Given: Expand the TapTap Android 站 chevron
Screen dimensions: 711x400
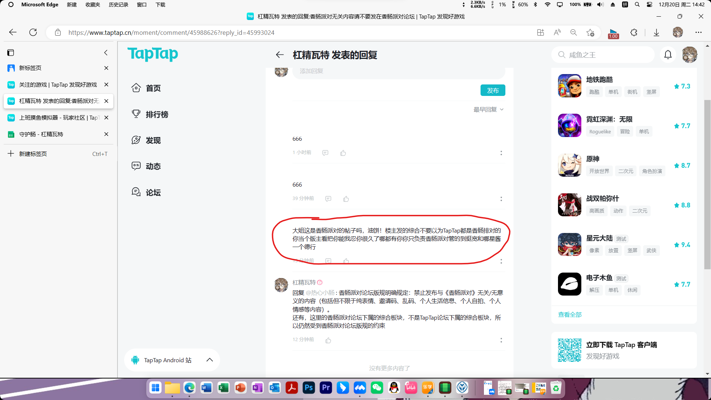Looking at the screenshot, I should (210, 360).
